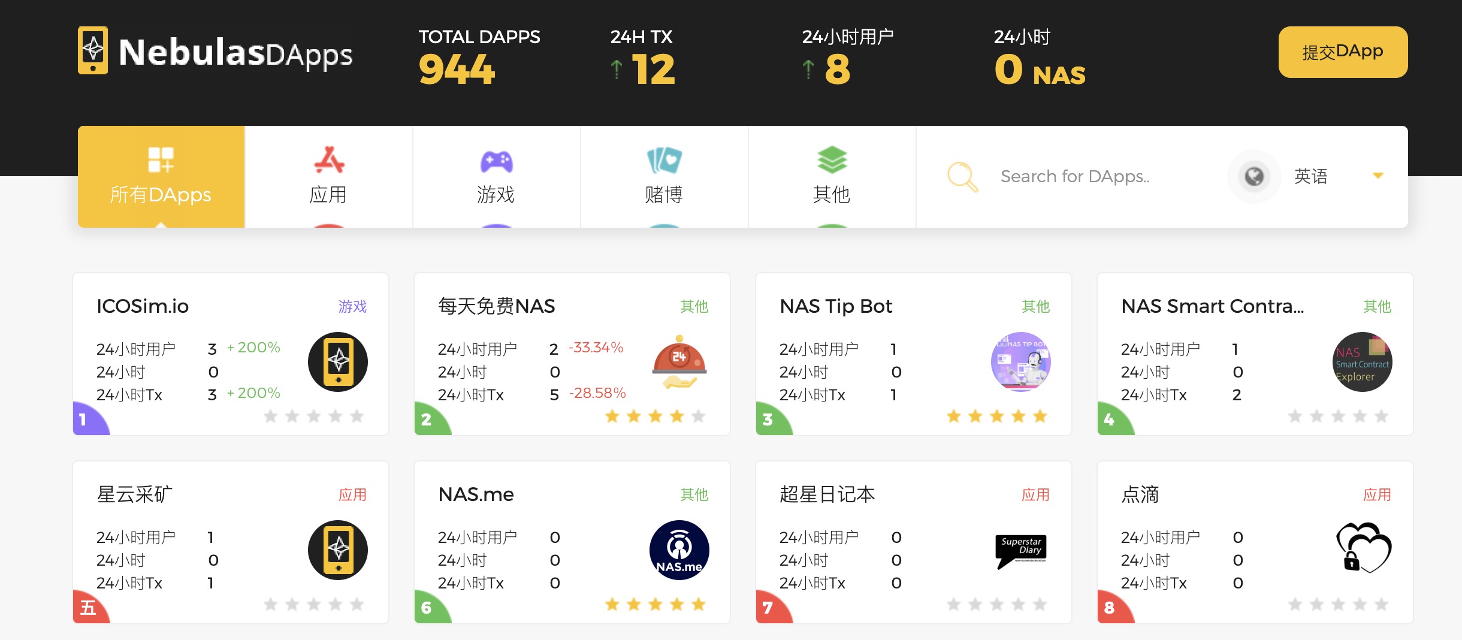Screen dimensions: 1462x640
Task: Click the 其他 layers icon
Action: pyautogui.click(x=832, y=160)
